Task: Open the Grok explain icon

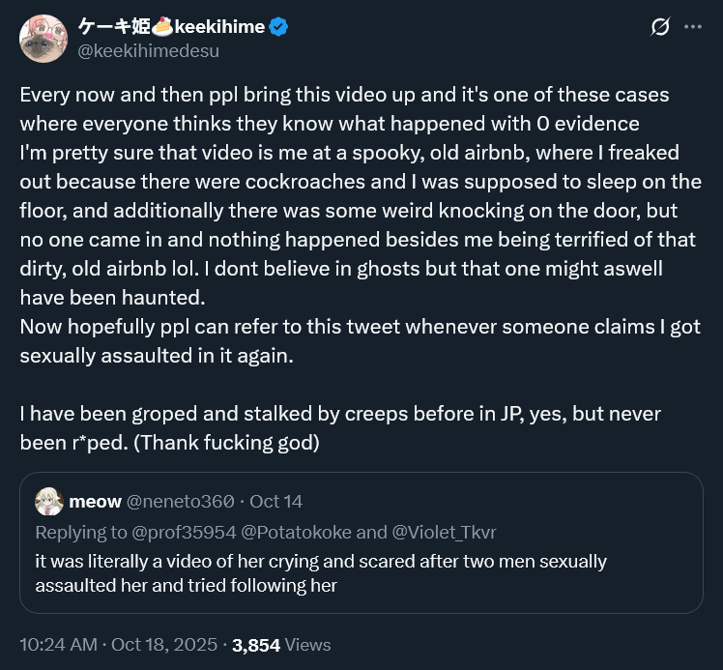Action: point(661,27)
